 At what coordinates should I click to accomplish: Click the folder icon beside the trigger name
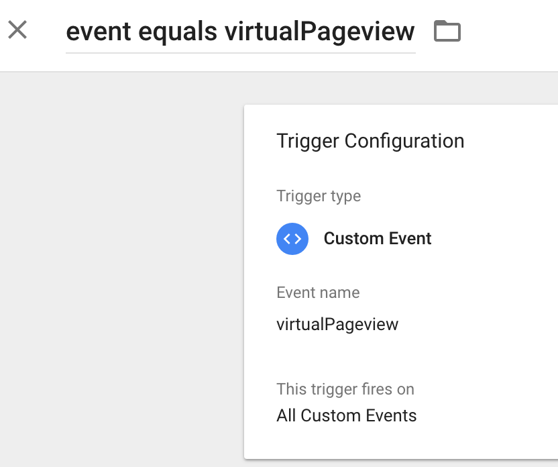click(447, 31)
